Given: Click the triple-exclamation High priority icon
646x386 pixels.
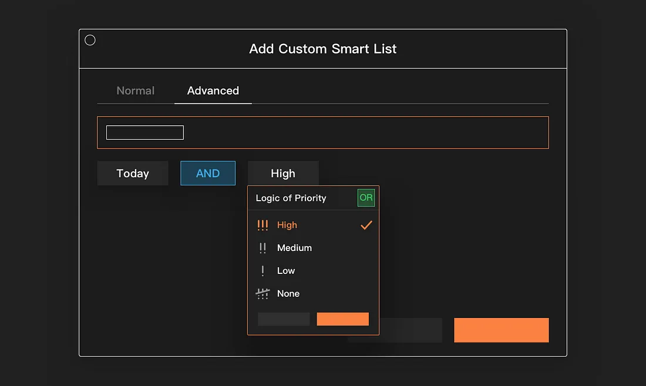Looking at the screenshot, I should 263,225.
